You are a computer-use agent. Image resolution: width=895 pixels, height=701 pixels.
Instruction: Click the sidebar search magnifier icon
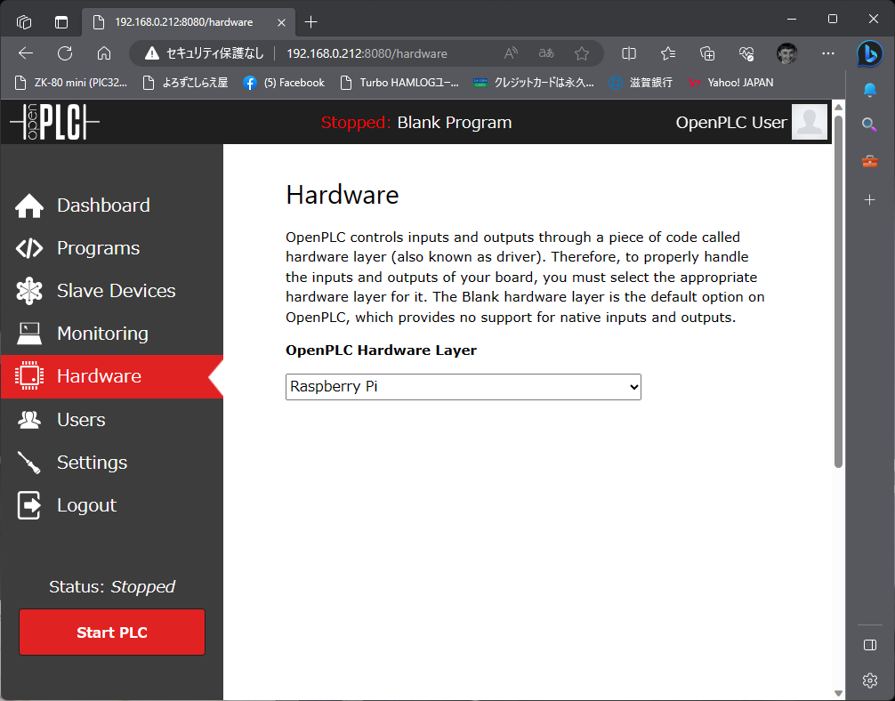[x=870, y=125]
